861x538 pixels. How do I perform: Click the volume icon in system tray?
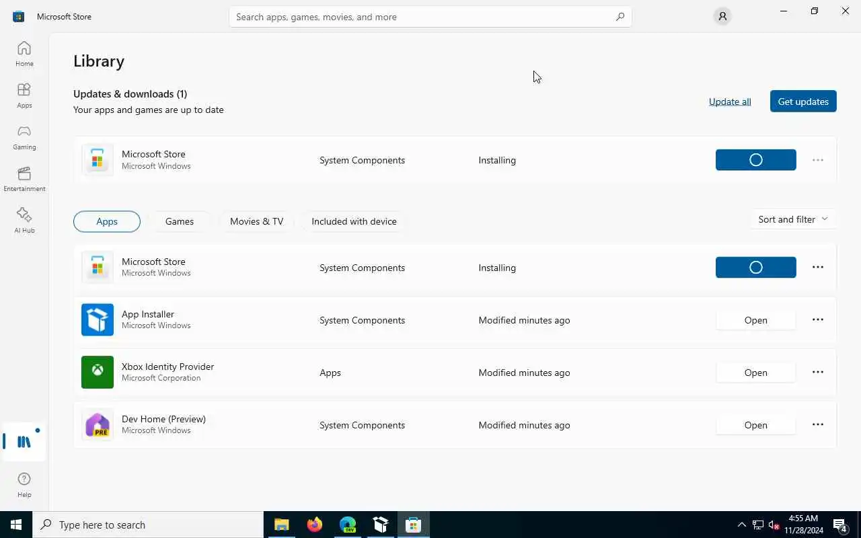(x=774, y=525)
